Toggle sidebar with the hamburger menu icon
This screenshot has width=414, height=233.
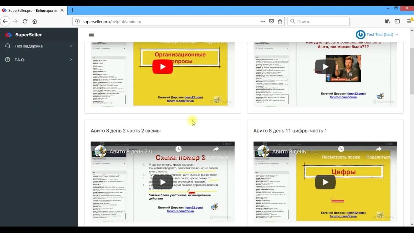(x=91, y=35)
